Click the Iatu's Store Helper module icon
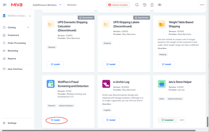 pyautogui.click(x=162, y=84)
